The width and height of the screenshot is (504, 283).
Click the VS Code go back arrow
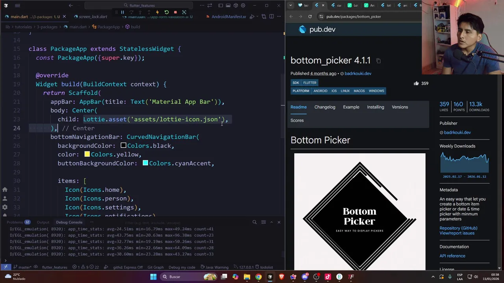tap(71, 6)
